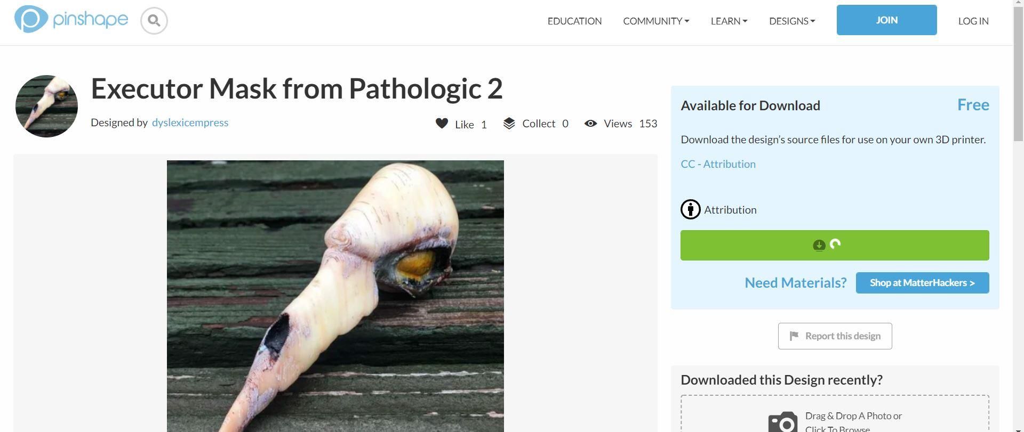Open the search magnifier icon
The width and height of the screenshot is (1024, 432).
pyautogui.click(x=154, y=21)
